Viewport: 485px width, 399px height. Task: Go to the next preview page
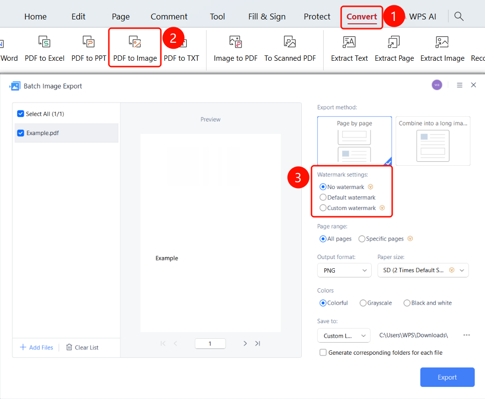pos(245,343)
